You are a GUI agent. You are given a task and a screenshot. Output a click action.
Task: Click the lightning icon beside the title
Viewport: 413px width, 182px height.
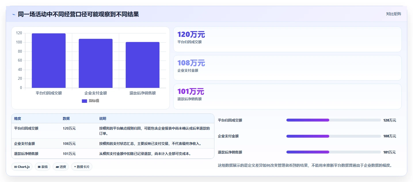tap(14, 14)
